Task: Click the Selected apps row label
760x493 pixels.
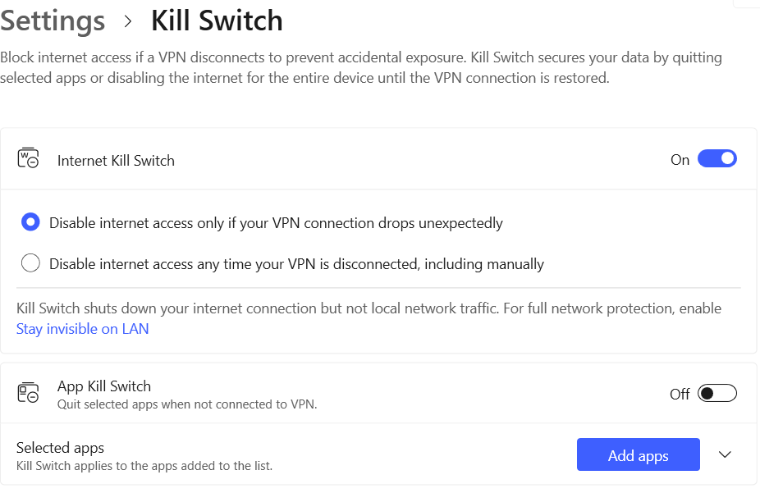Action: (x=61, y=448)
